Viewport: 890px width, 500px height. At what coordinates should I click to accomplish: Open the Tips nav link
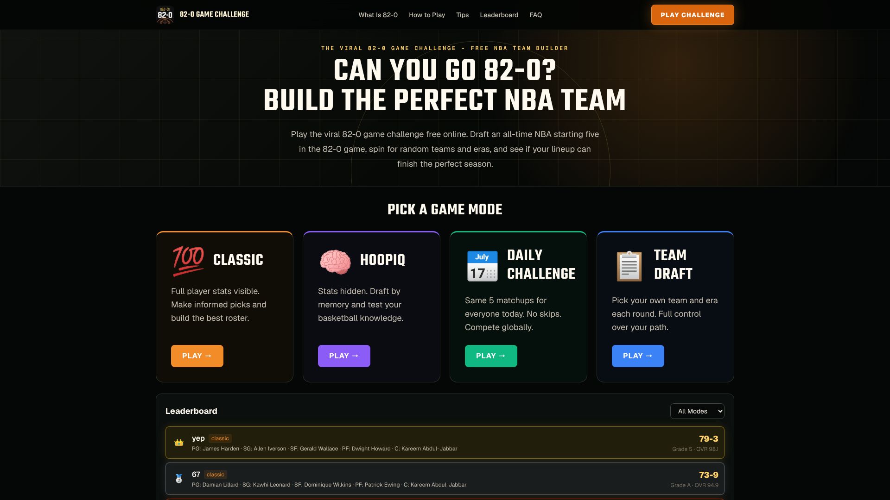click(x=462, y=15)
